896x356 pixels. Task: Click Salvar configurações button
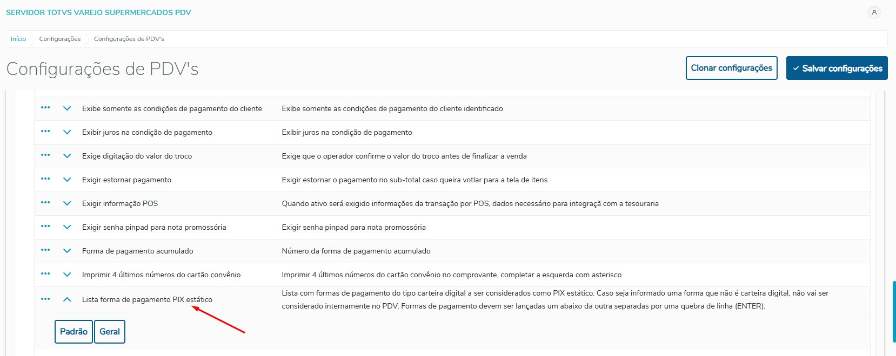[837, 69]
